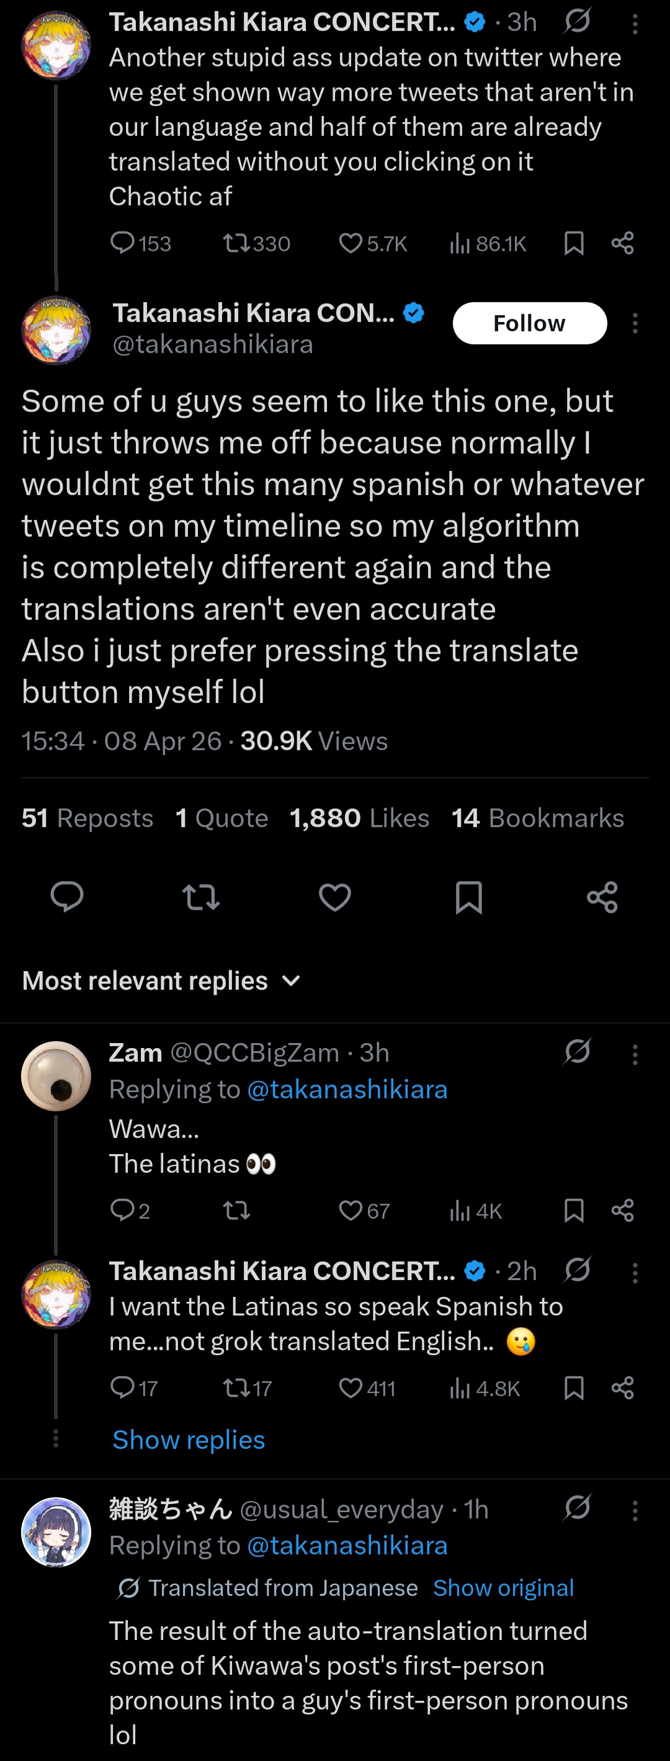Open Grok icon on Zam's reply
670x1761 pixels.
pos(577,1051)
